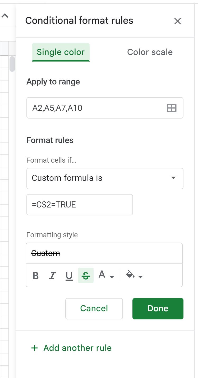Screen dimensions: 198x378
Task: Cancel the rule changes
Action: pyautogui.click(x=94, y=309)
